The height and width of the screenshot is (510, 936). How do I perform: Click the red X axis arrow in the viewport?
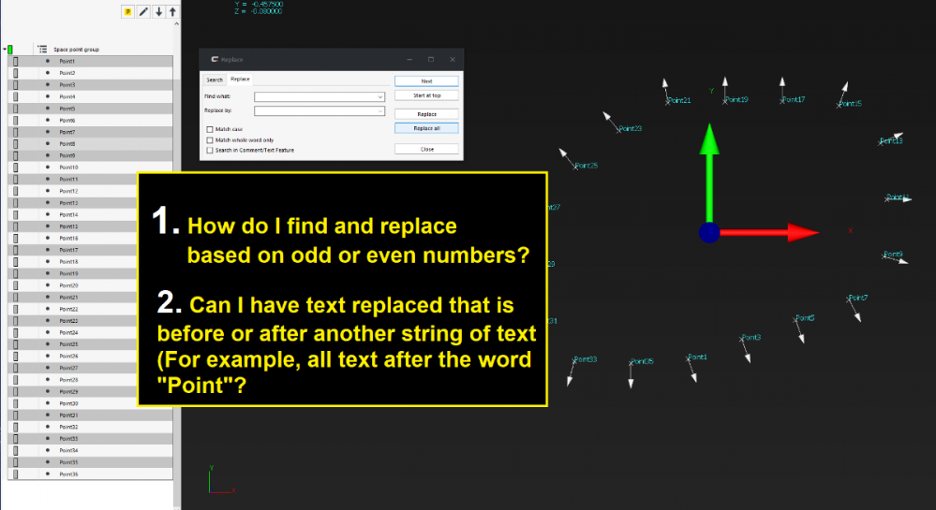[x=770, y=233]
